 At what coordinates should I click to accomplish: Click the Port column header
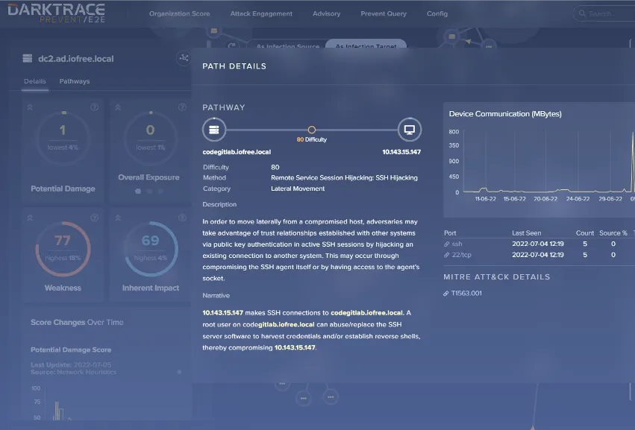(450, 233)
